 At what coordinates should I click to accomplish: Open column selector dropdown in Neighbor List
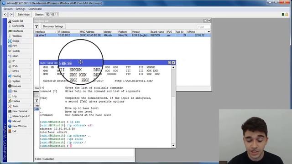click(x=209, y=32)
